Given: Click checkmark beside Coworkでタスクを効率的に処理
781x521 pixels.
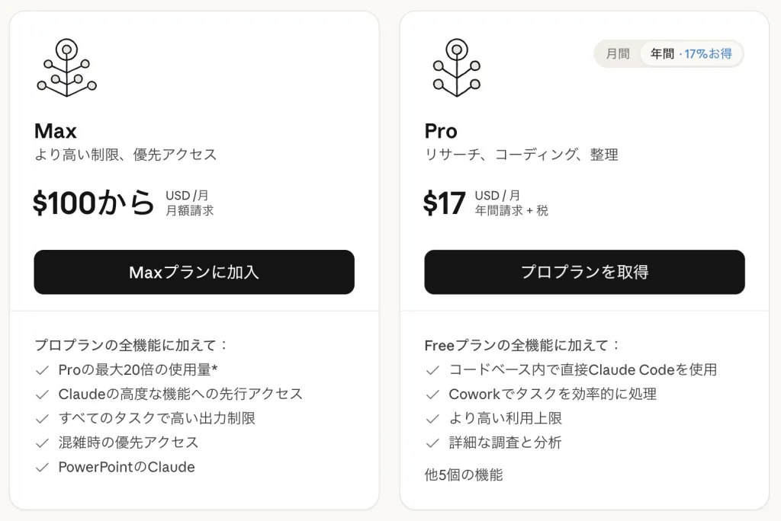Looking at the screenshot, I should tap(433, 395).
